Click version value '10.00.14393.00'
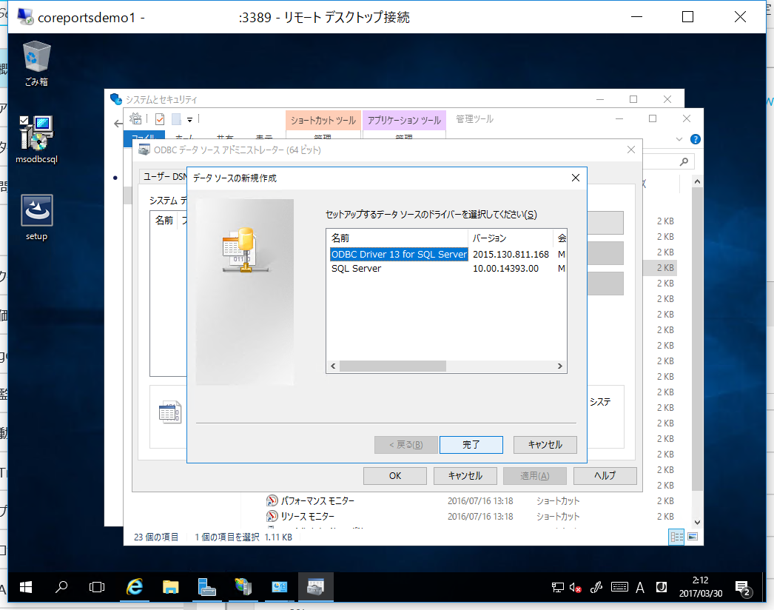Screen dimensions: 774x610 tap(505, 269)
